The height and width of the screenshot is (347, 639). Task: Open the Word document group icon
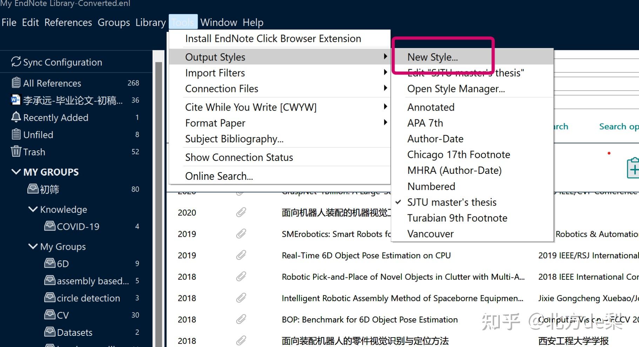pyautogui.click(x=16, y=100)
